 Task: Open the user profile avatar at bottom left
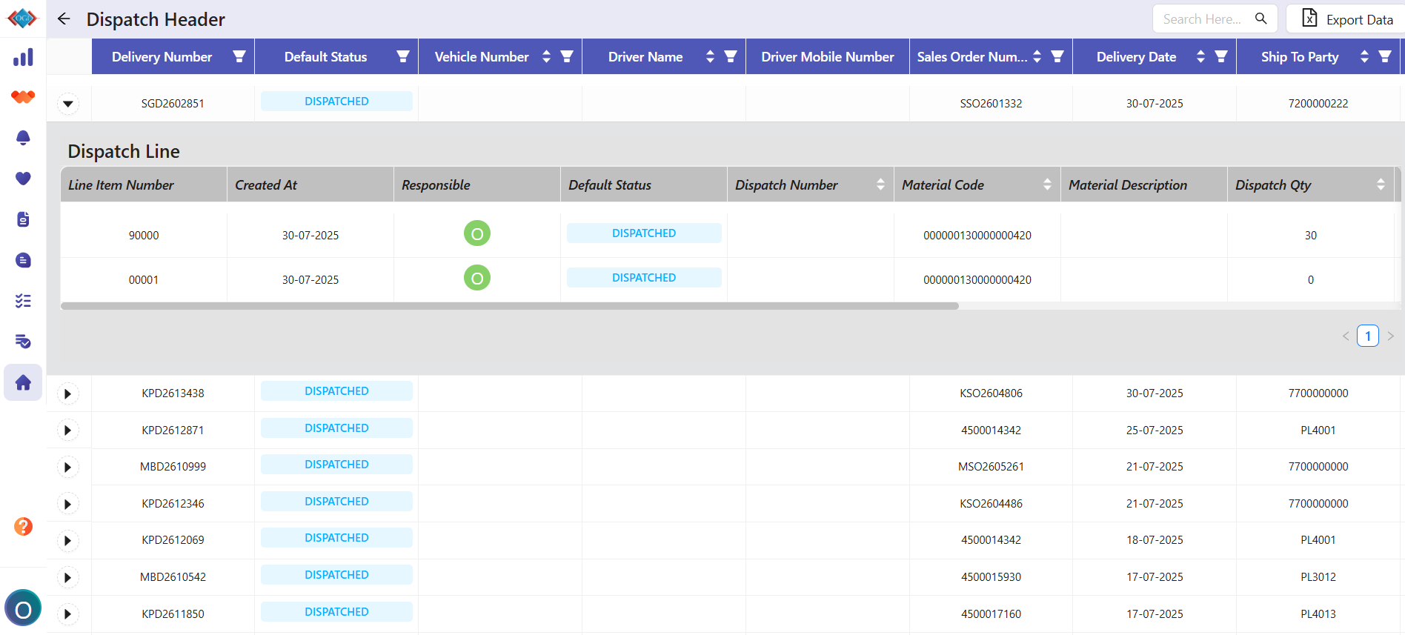[x=23, y=608]
